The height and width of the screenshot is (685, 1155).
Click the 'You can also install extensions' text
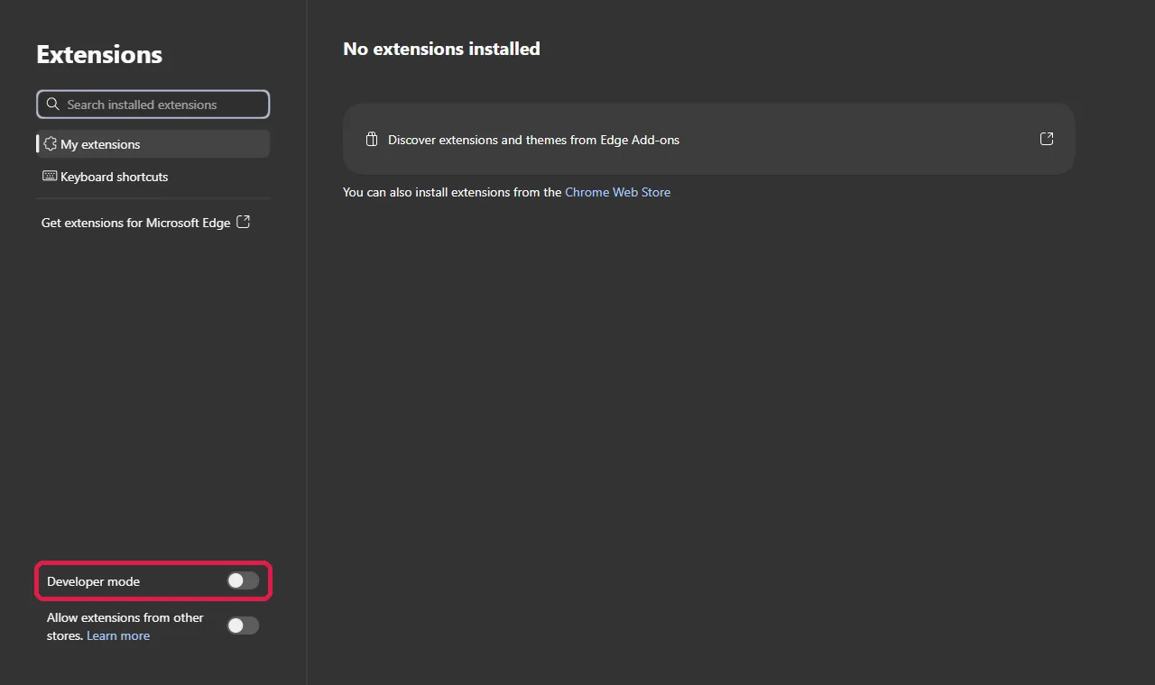tap(452, 192)
